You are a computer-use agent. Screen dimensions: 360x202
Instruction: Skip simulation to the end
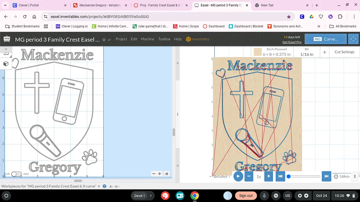click(326, 176)
